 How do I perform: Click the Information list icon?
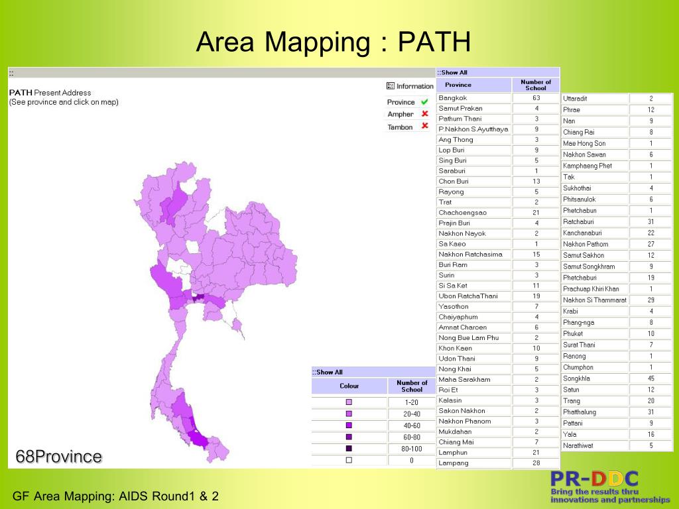(390, 86)
